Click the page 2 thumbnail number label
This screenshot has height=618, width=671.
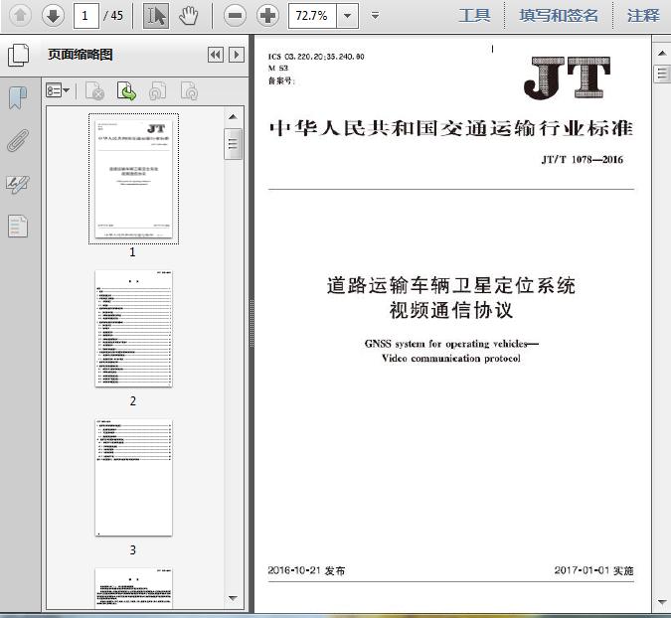(x=133, y=400)
